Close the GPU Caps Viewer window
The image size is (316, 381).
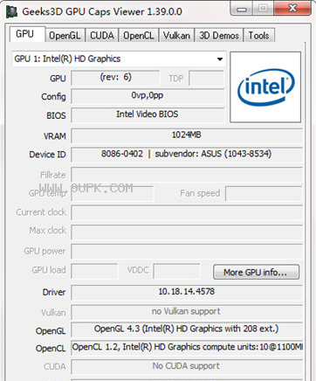coord(292,9)
